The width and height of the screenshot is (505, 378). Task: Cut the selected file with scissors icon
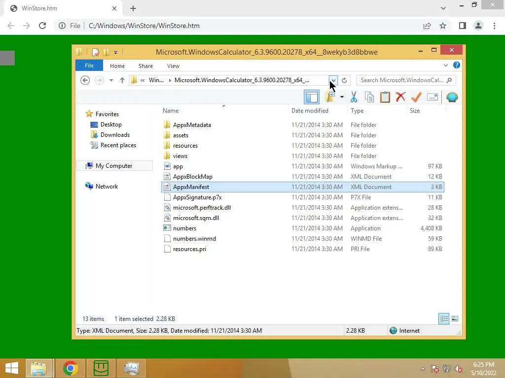coord(354,97)
